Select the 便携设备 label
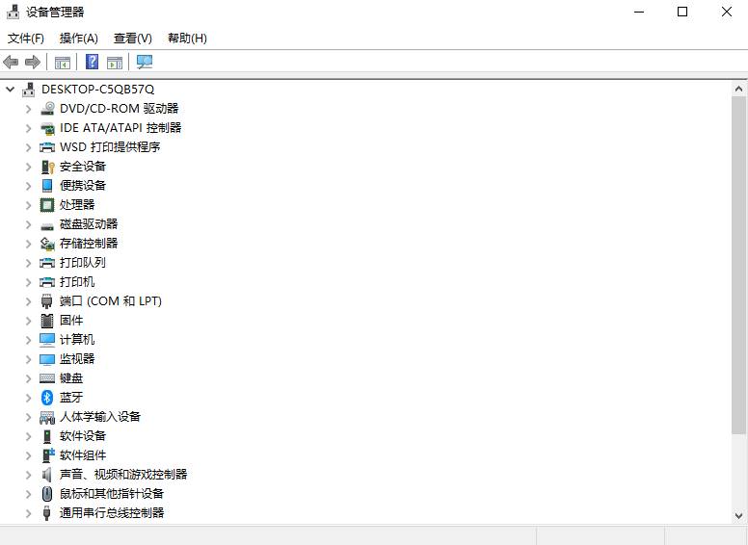The image size is (748, 545). pyautogui.click(x=83, y=185)
